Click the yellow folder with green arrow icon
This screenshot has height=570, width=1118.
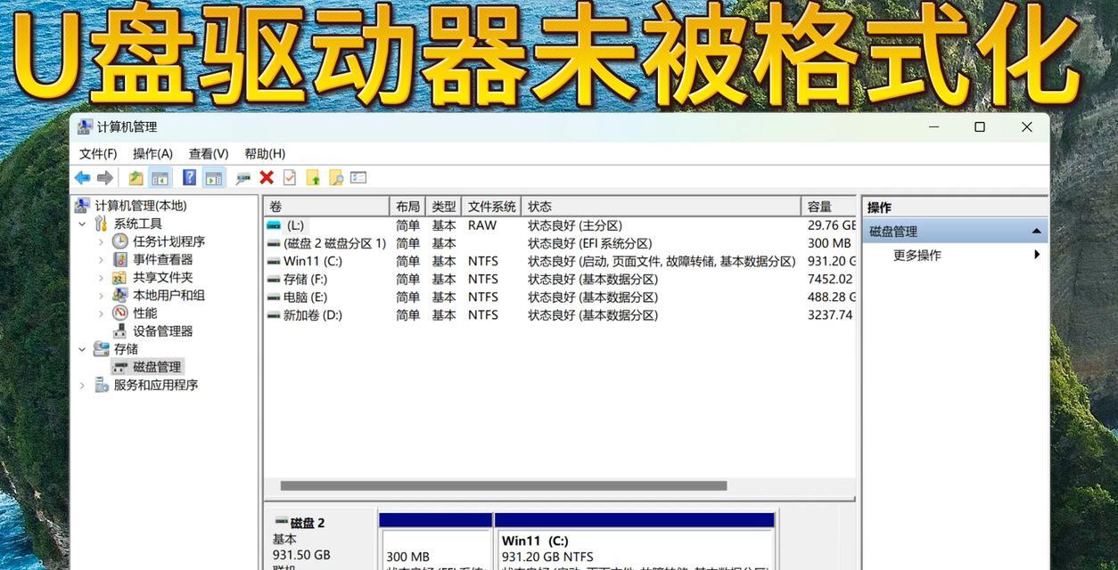click(313, 177)
